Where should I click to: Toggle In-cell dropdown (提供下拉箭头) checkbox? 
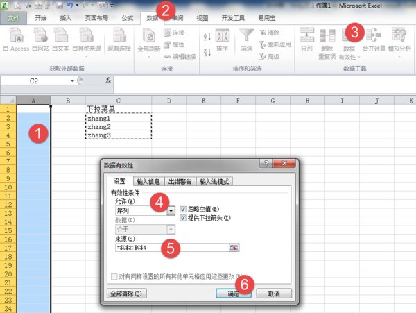183,218
